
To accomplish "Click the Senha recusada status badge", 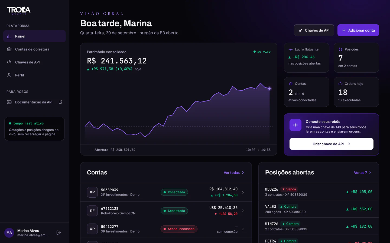I will coord(179,229).
